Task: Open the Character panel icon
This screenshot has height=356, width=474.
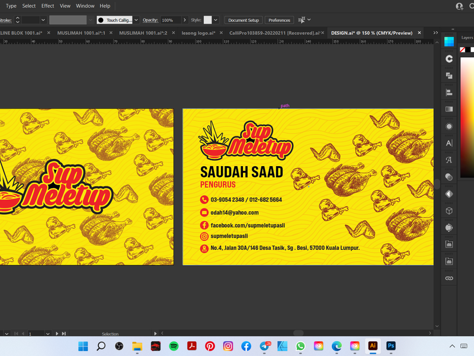Action: pos(449,143)
